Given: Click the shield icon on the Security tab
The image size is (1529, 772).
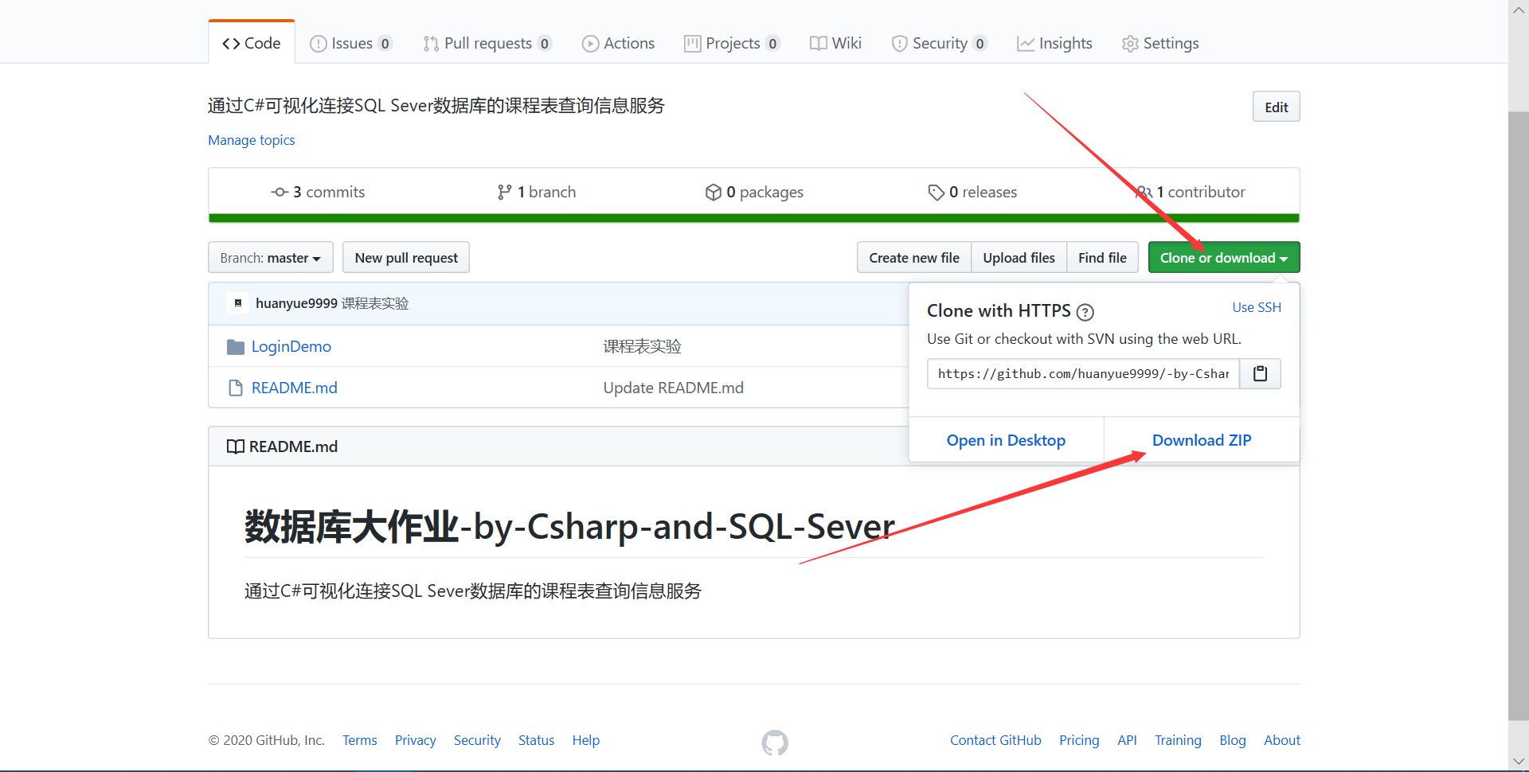Looking at the screenshot, I should pyautogui.click(x=900, y=44).
